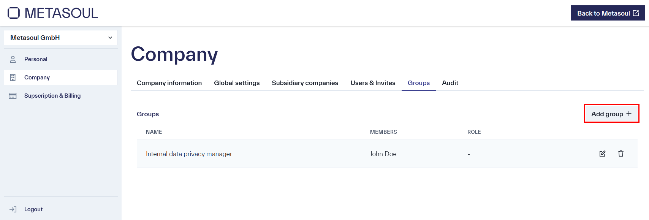Open the Subsidiary companies tab

pos(305,83)
